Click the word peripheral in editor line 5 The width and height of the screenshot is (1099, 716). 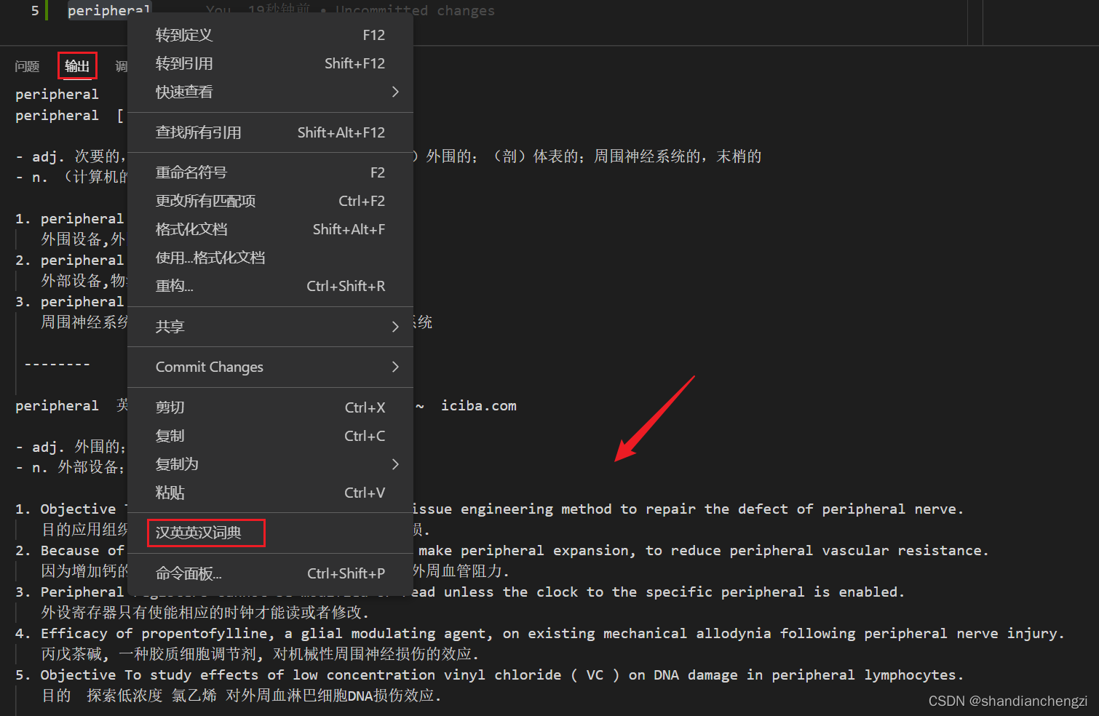click(x=109, y=10)
